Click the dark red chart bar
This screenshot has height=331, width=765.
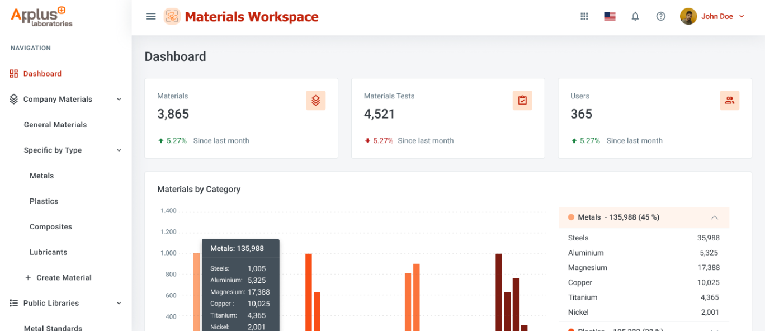(499, 291)
